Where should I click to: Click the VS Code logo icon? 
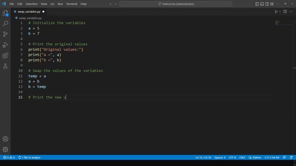click(x=4, y=4)
